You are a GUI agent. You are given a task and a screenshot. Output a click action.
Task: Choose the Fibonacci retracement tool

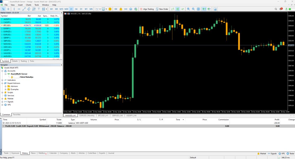pos(34,9)
